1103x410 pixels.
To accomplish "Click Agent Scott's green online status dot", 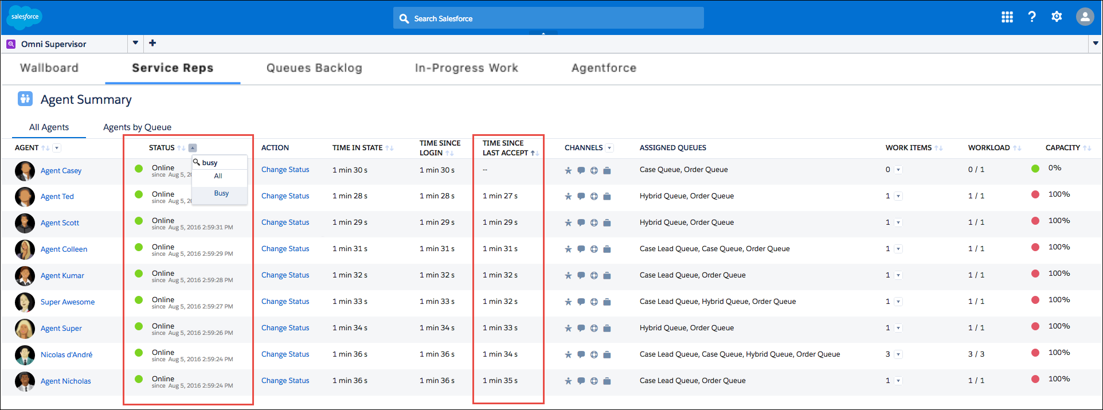I will pos(139,221).
